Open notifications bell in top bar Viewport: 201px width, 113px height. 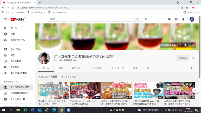tap(183, 19)
